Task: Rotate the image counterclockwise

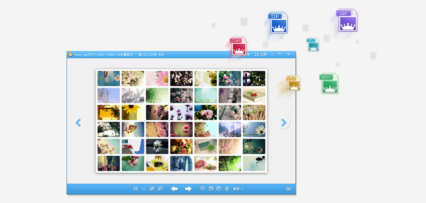Action: (x=210, y=188)
